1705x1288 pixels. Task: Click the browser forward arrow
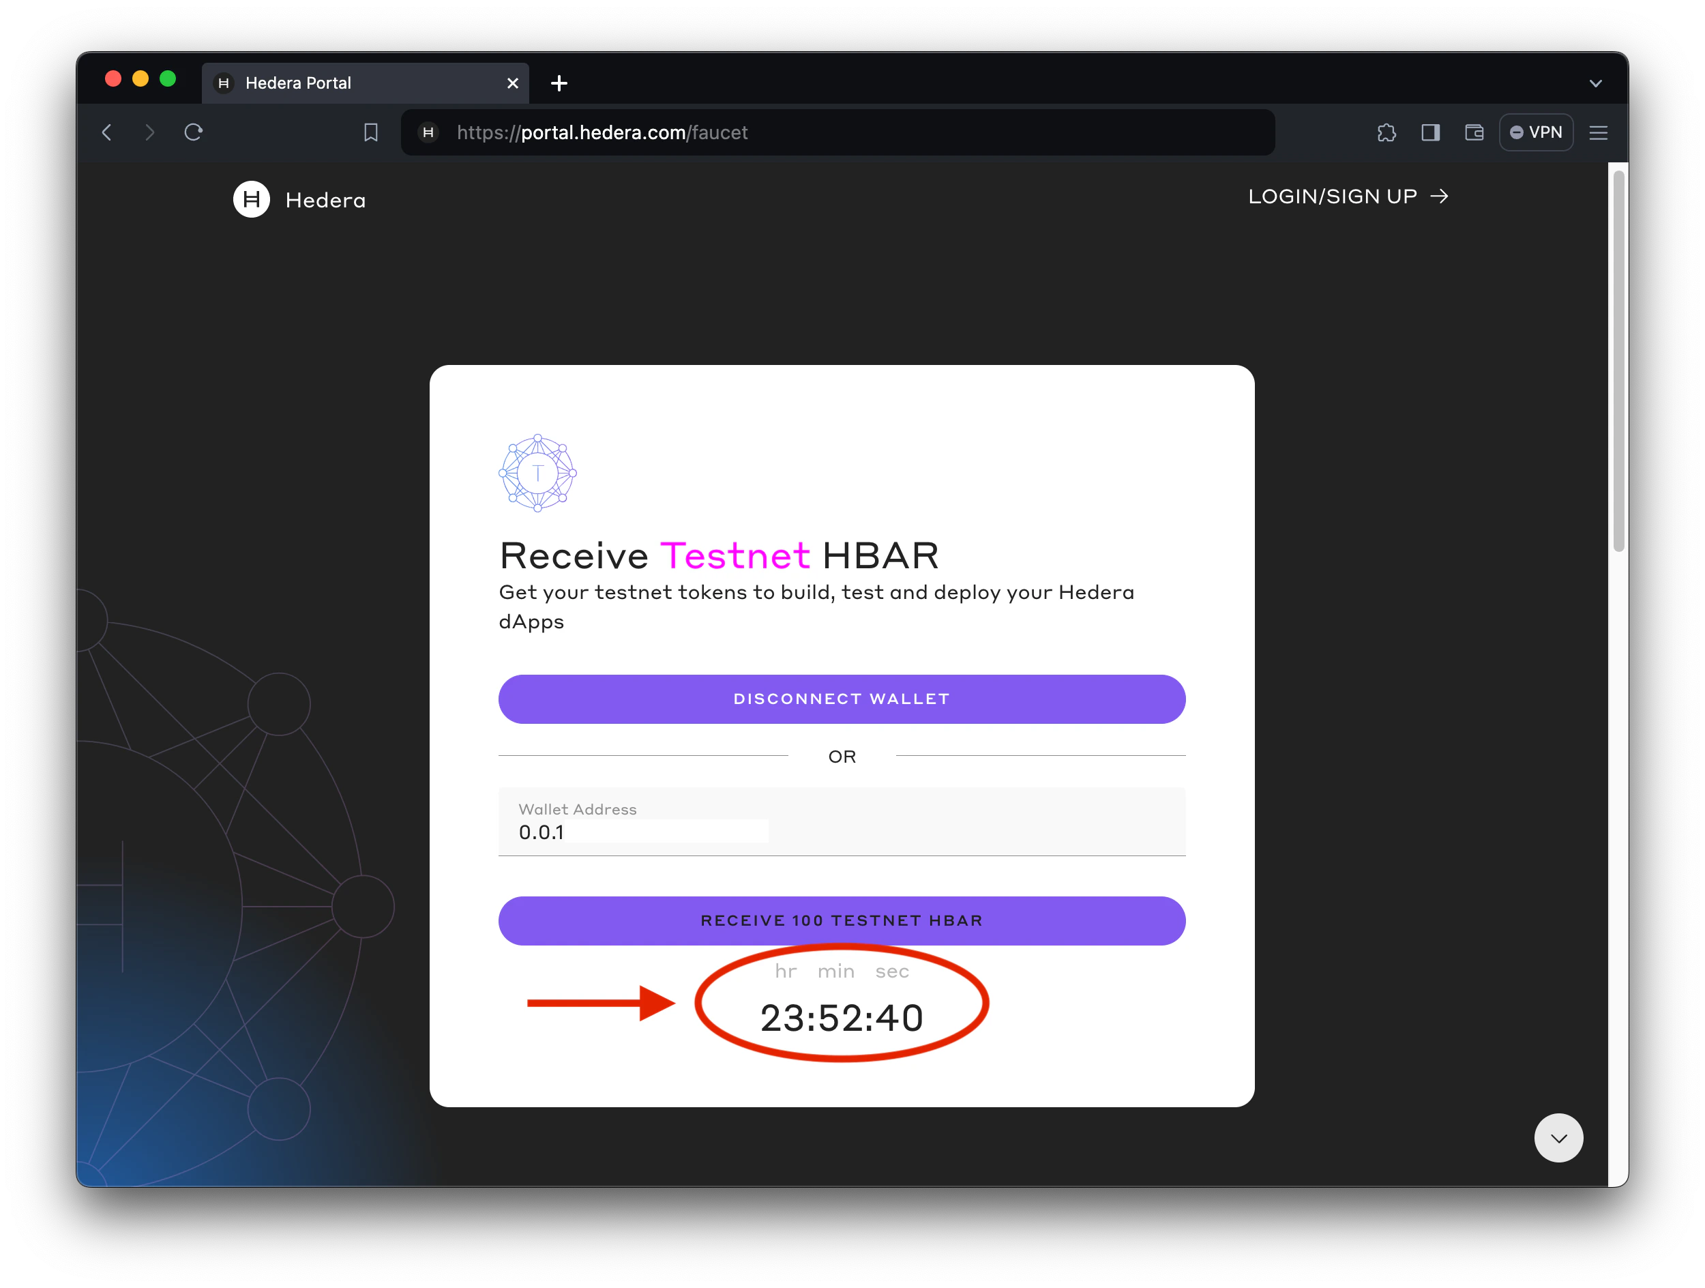[149, 132]
